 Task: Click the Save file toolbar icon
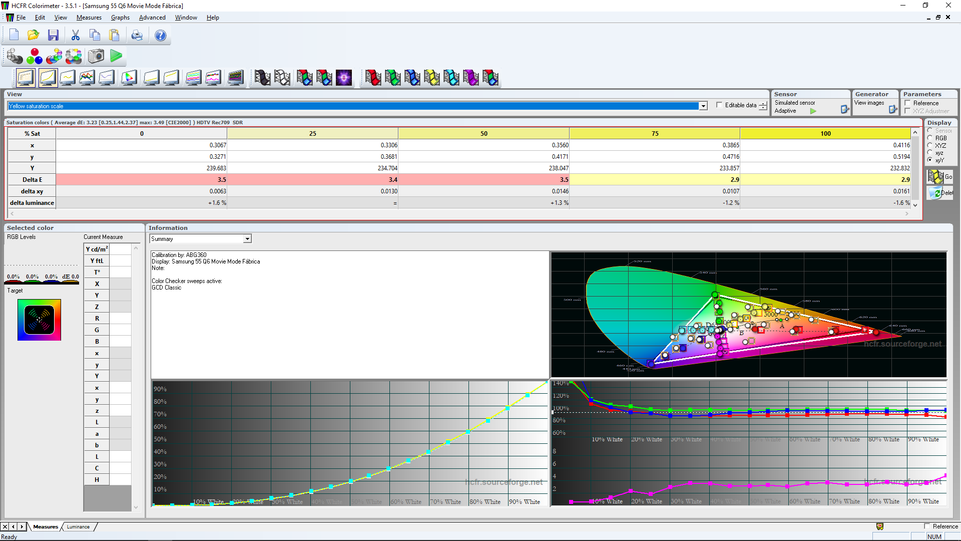point(53,35)
